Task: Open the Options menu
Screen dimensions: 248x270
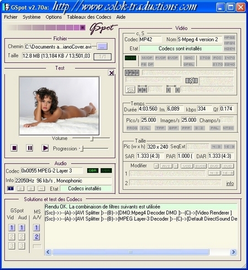Action: pos(53,17)
